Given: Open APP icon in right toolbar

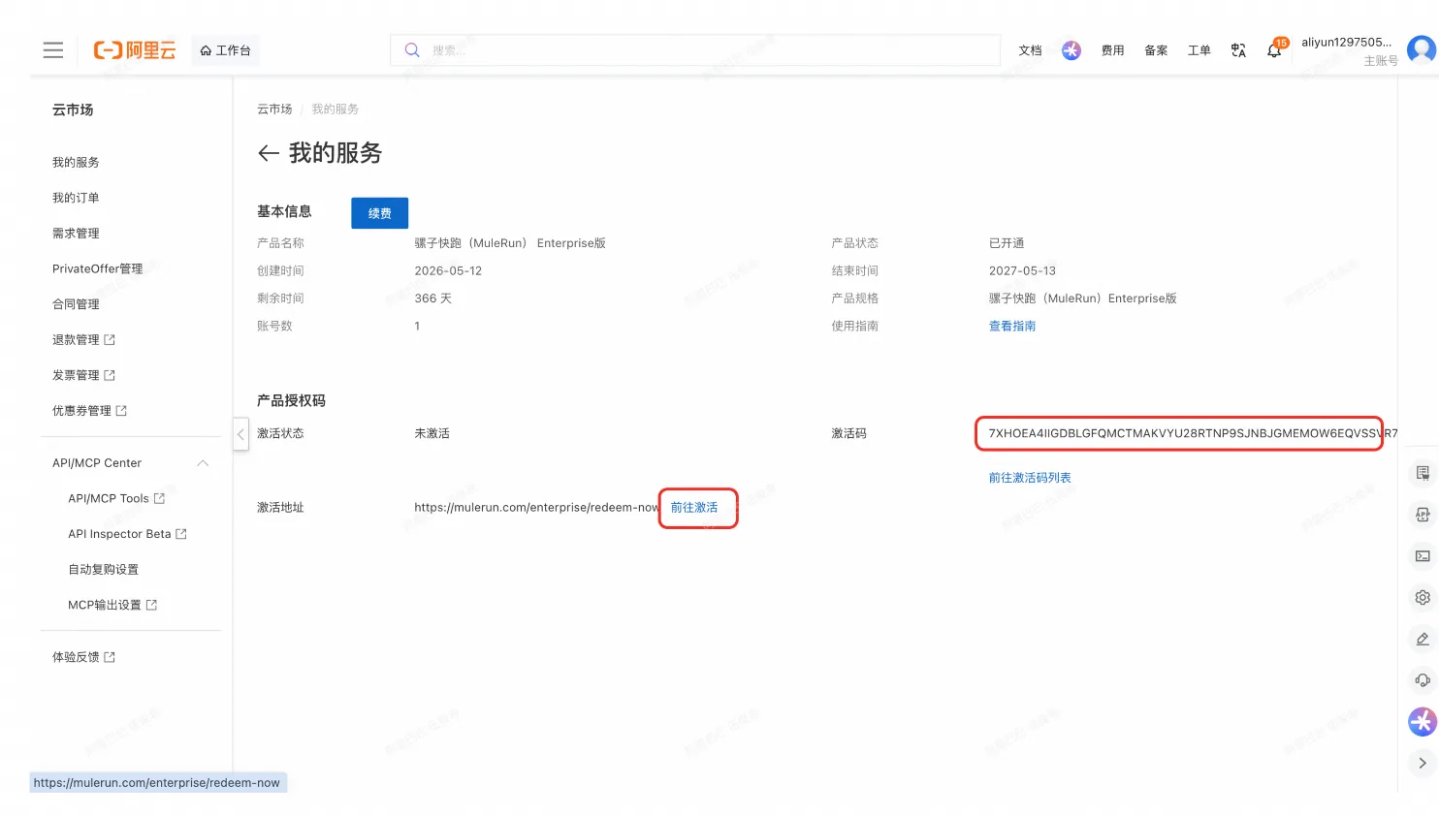Looking at the screenshot, I should click(x=1423, y=515).
